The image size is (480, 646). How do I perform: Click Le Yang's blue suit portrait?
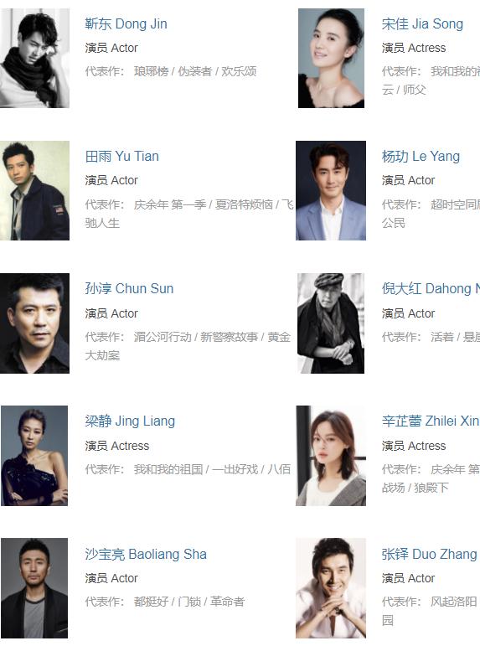[331, 190]
